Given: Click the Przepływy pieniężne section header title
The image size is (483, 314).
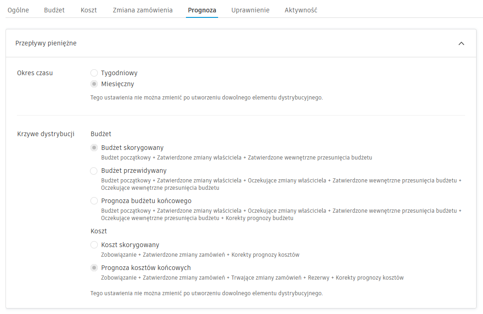Looking at the screenshot, I should (x=46, y=44).
